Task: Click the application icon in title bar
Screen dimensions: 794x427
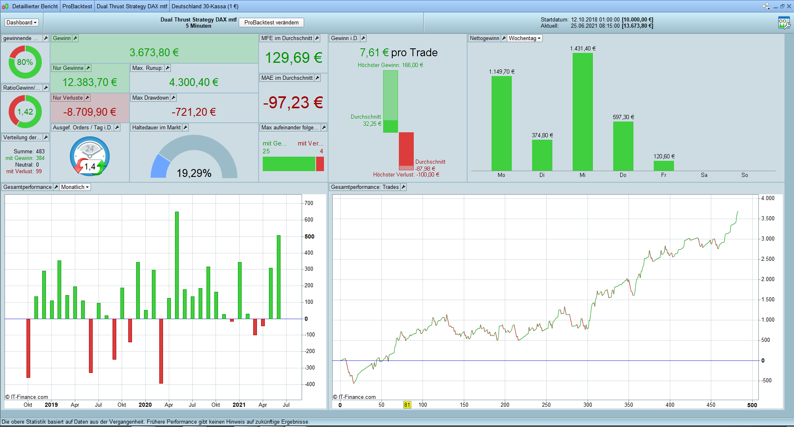Action: (x=5, y=6)
